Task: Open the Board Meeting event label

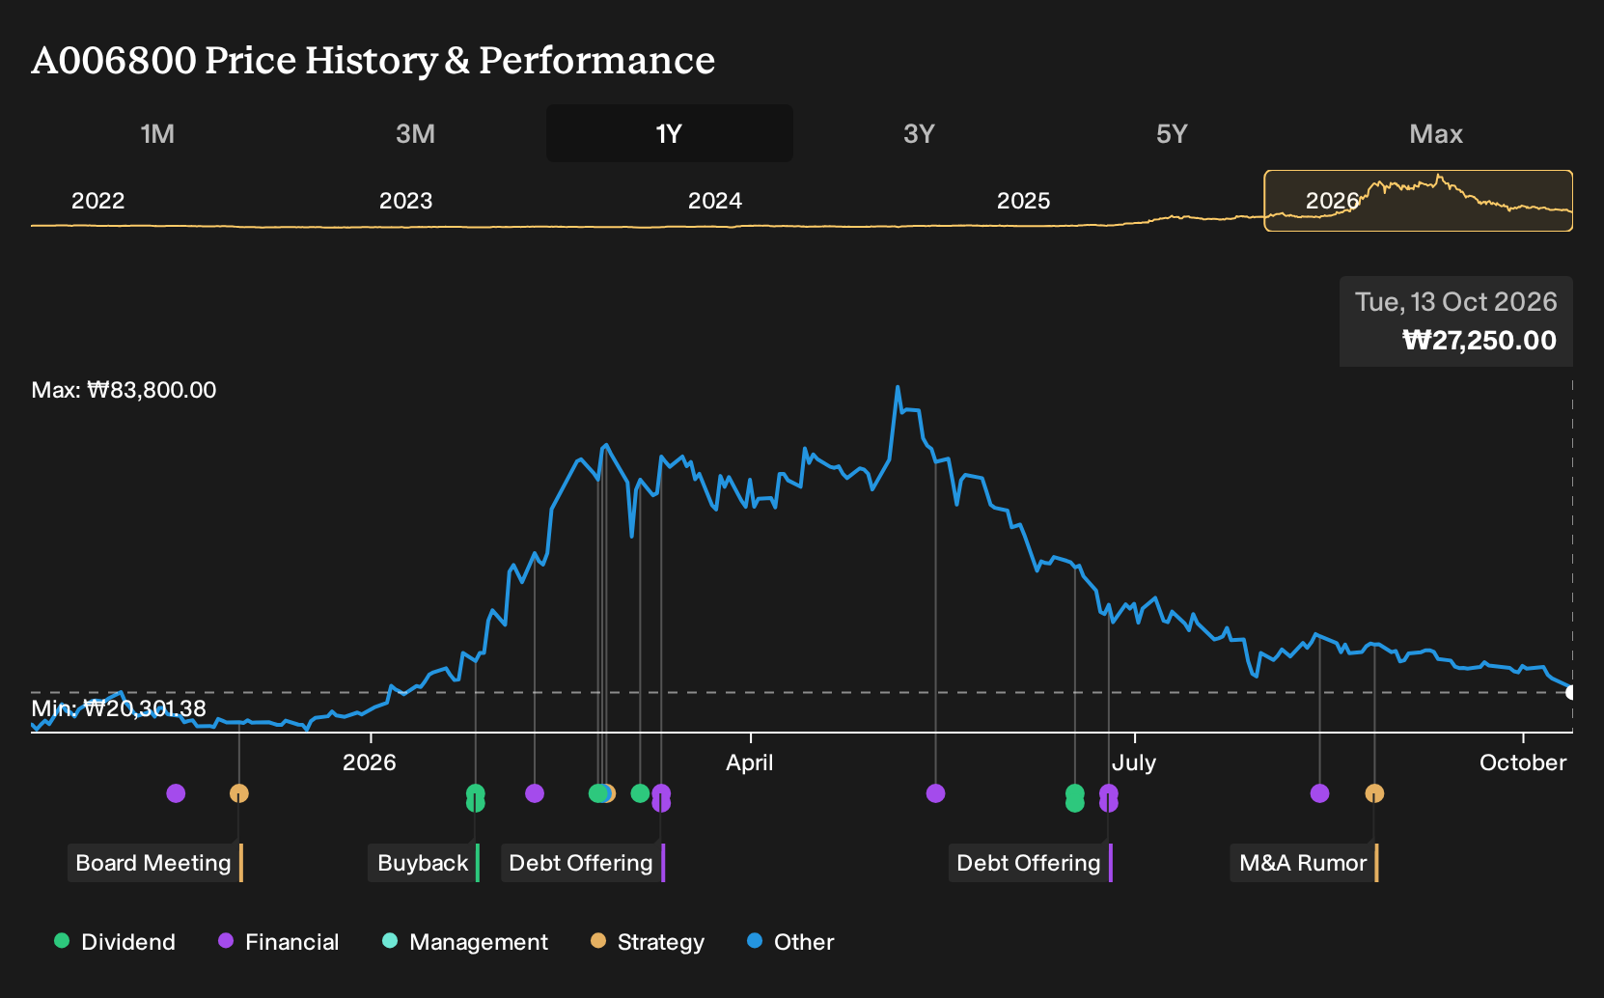Action: (154, 863)
